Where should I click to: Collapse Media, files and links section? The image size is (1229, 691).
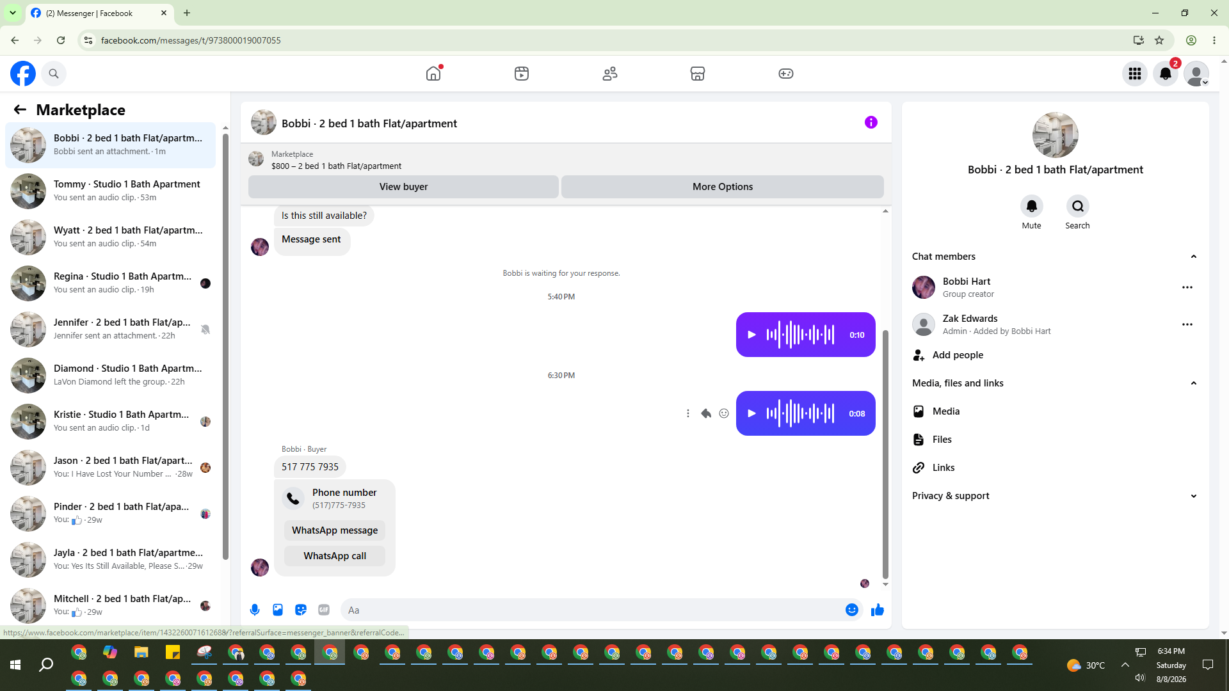(1194, 383)
